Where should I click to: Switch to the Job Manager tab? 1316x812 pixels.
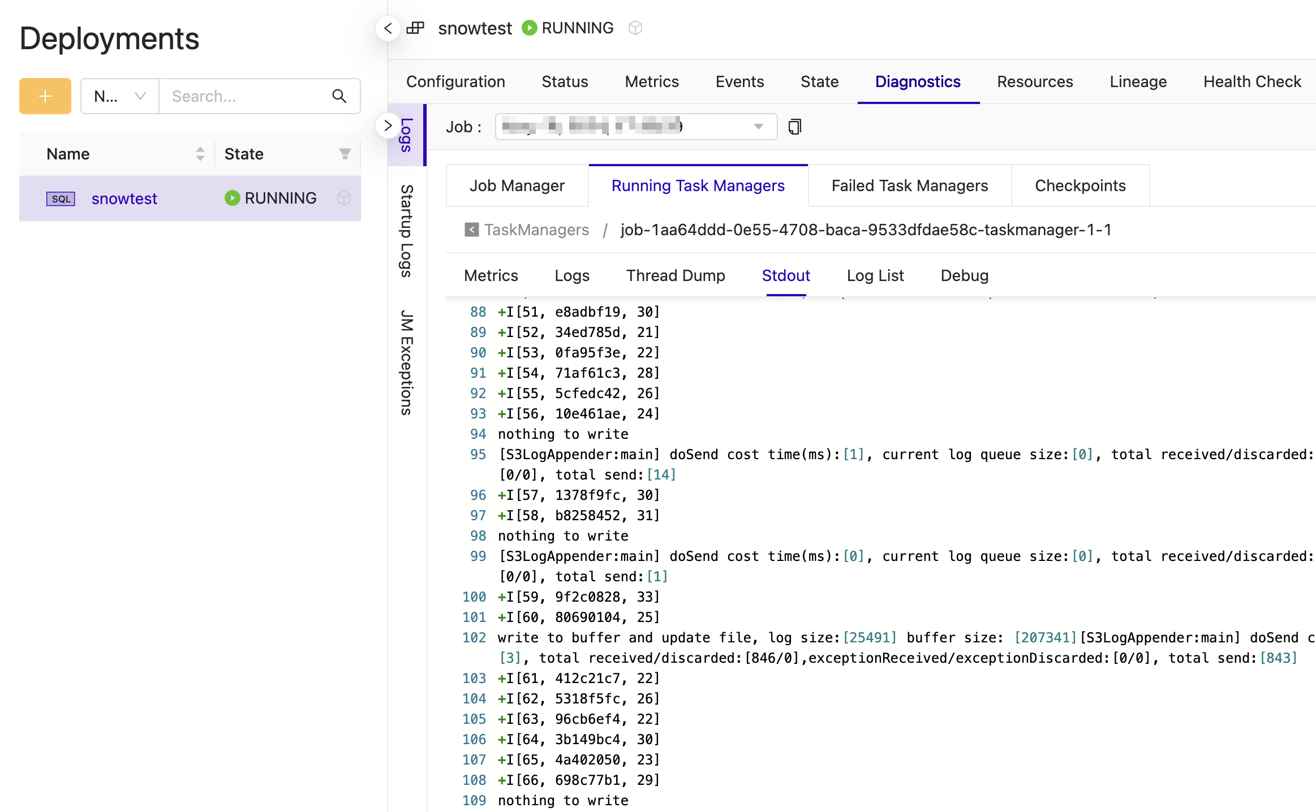point(517,185)
